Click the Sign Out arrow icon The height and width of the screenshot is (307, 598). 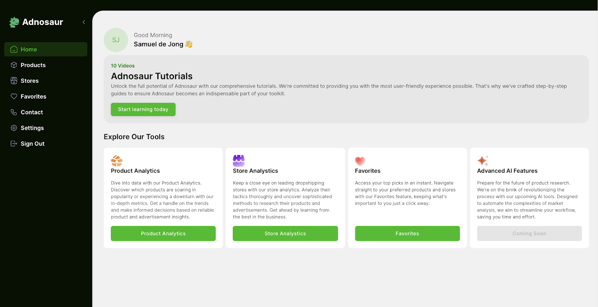(x=14, y=144)
